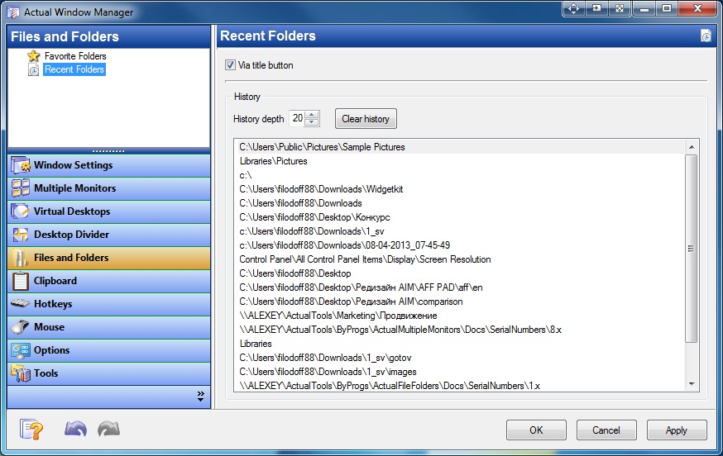Increase History depth with up arrow

[312, 115]
